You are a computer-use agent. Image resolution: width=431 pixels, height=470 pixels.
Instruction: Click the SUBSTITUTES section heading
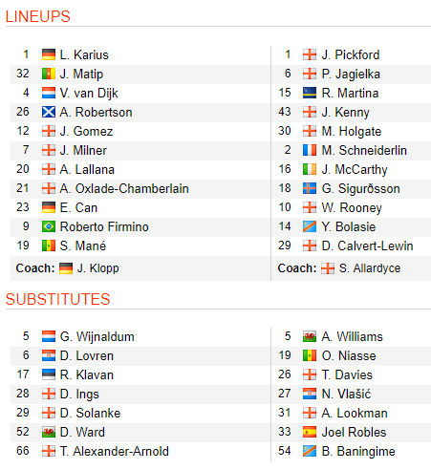pos(57,299)
